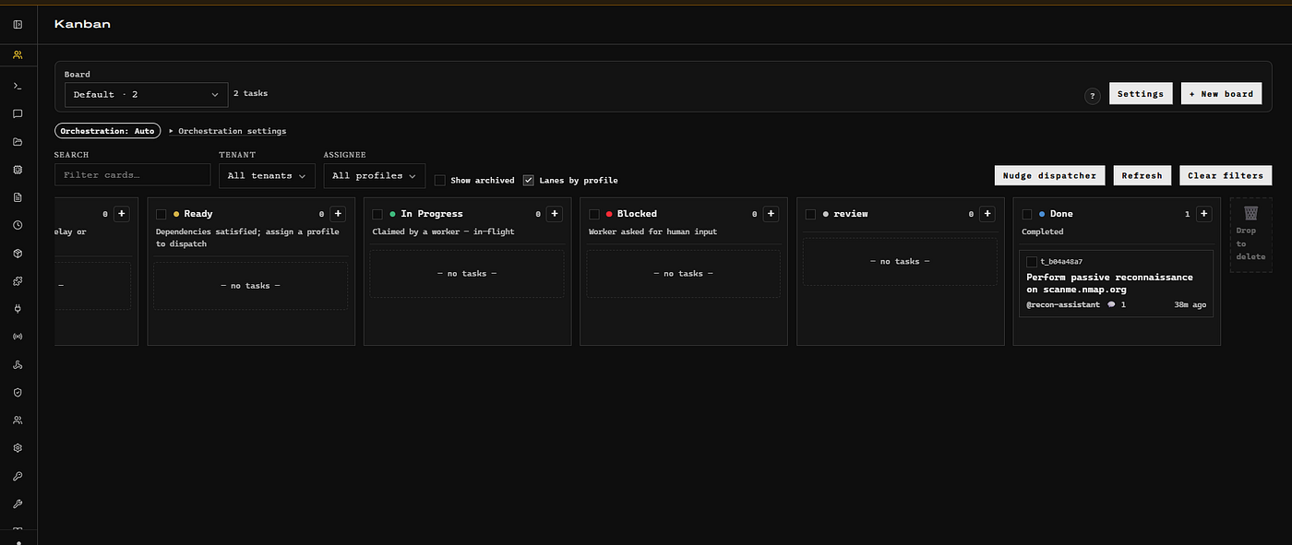This screenshot has height=545, width=1292.
Task: Click the task ID t_b04a48a7
Action: tap(1061, 262)
